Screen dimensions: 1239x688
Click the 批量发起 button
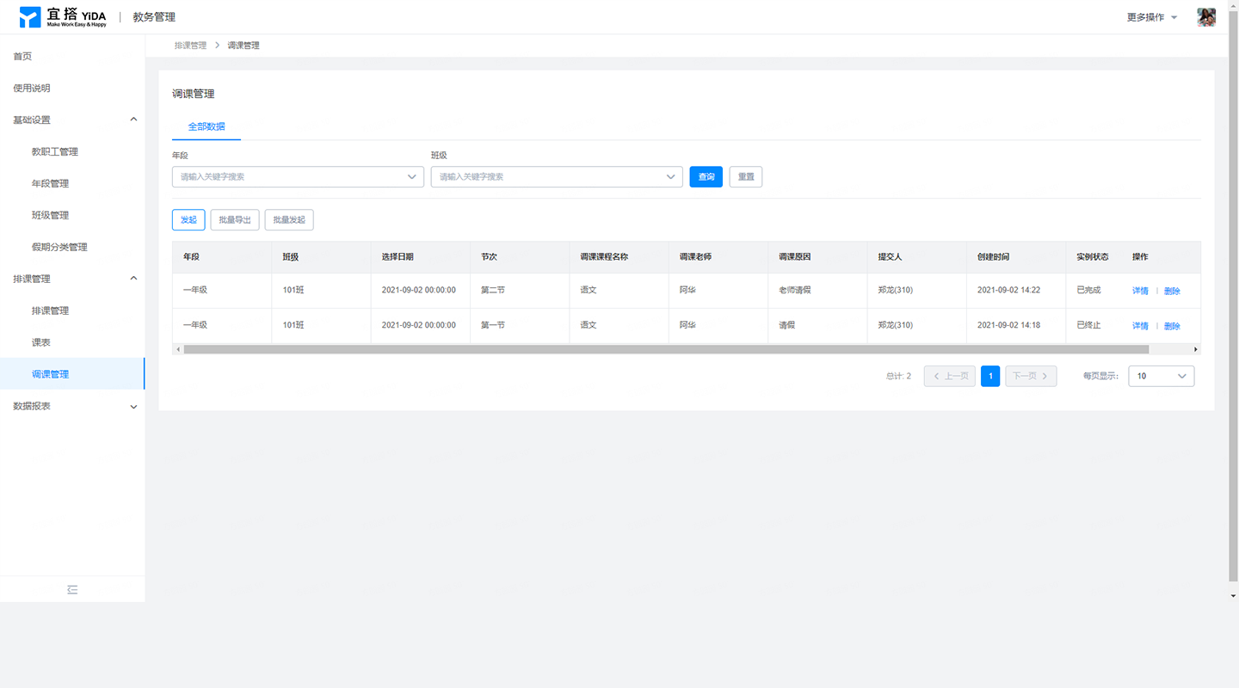tap(289, 219)
